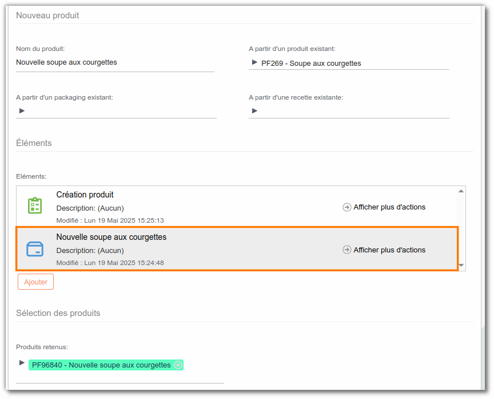Expand the Produits retenus picker arrow
Viewport: 494px width, 399px height.
tap(22, 363)
